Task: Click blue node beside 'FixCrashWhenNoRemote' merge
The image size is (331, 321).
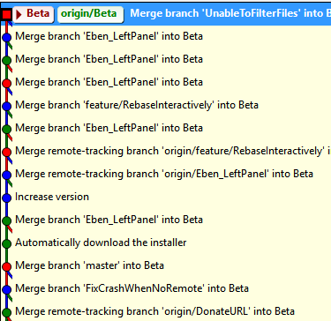Action: click(6, 289)
